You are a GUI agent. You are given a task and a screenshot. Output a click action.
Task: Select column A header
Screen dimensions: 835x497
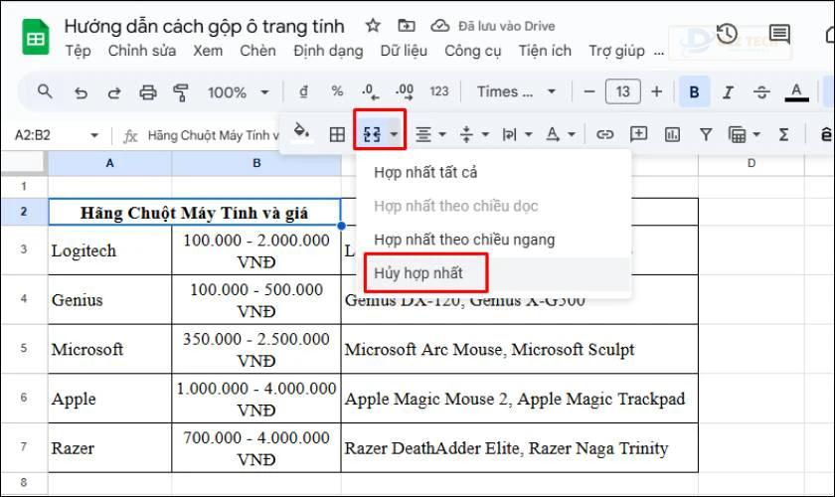(x=109, y=163)
